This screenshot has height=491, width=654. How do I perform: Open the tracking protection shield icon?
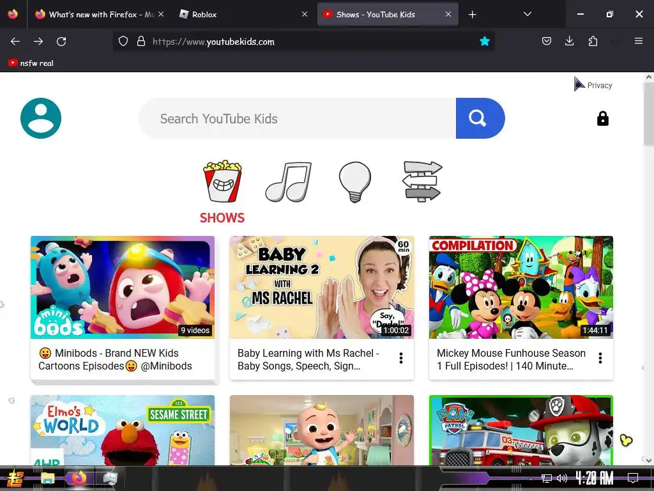pyautogui.click(x=123, y=42)
